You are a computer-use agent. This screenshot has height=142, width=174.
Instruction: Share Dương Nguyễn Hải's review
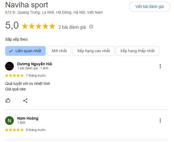coord(25,100)
